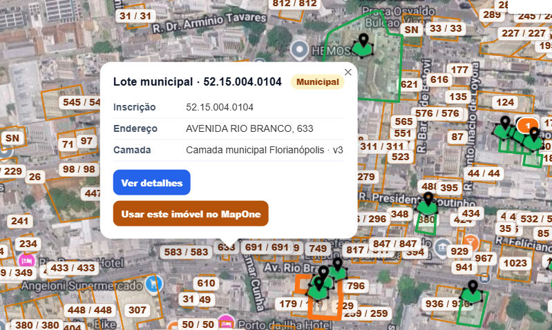Click lot label 1023

coord(515,263)
